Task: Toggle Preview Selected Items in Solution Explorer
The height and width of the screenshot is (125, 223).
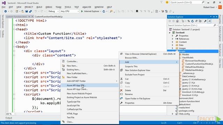Action: point(209,21)
